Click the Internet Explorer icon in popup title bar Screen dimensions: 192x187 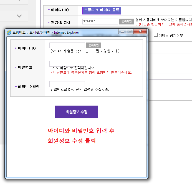[9, 32]
